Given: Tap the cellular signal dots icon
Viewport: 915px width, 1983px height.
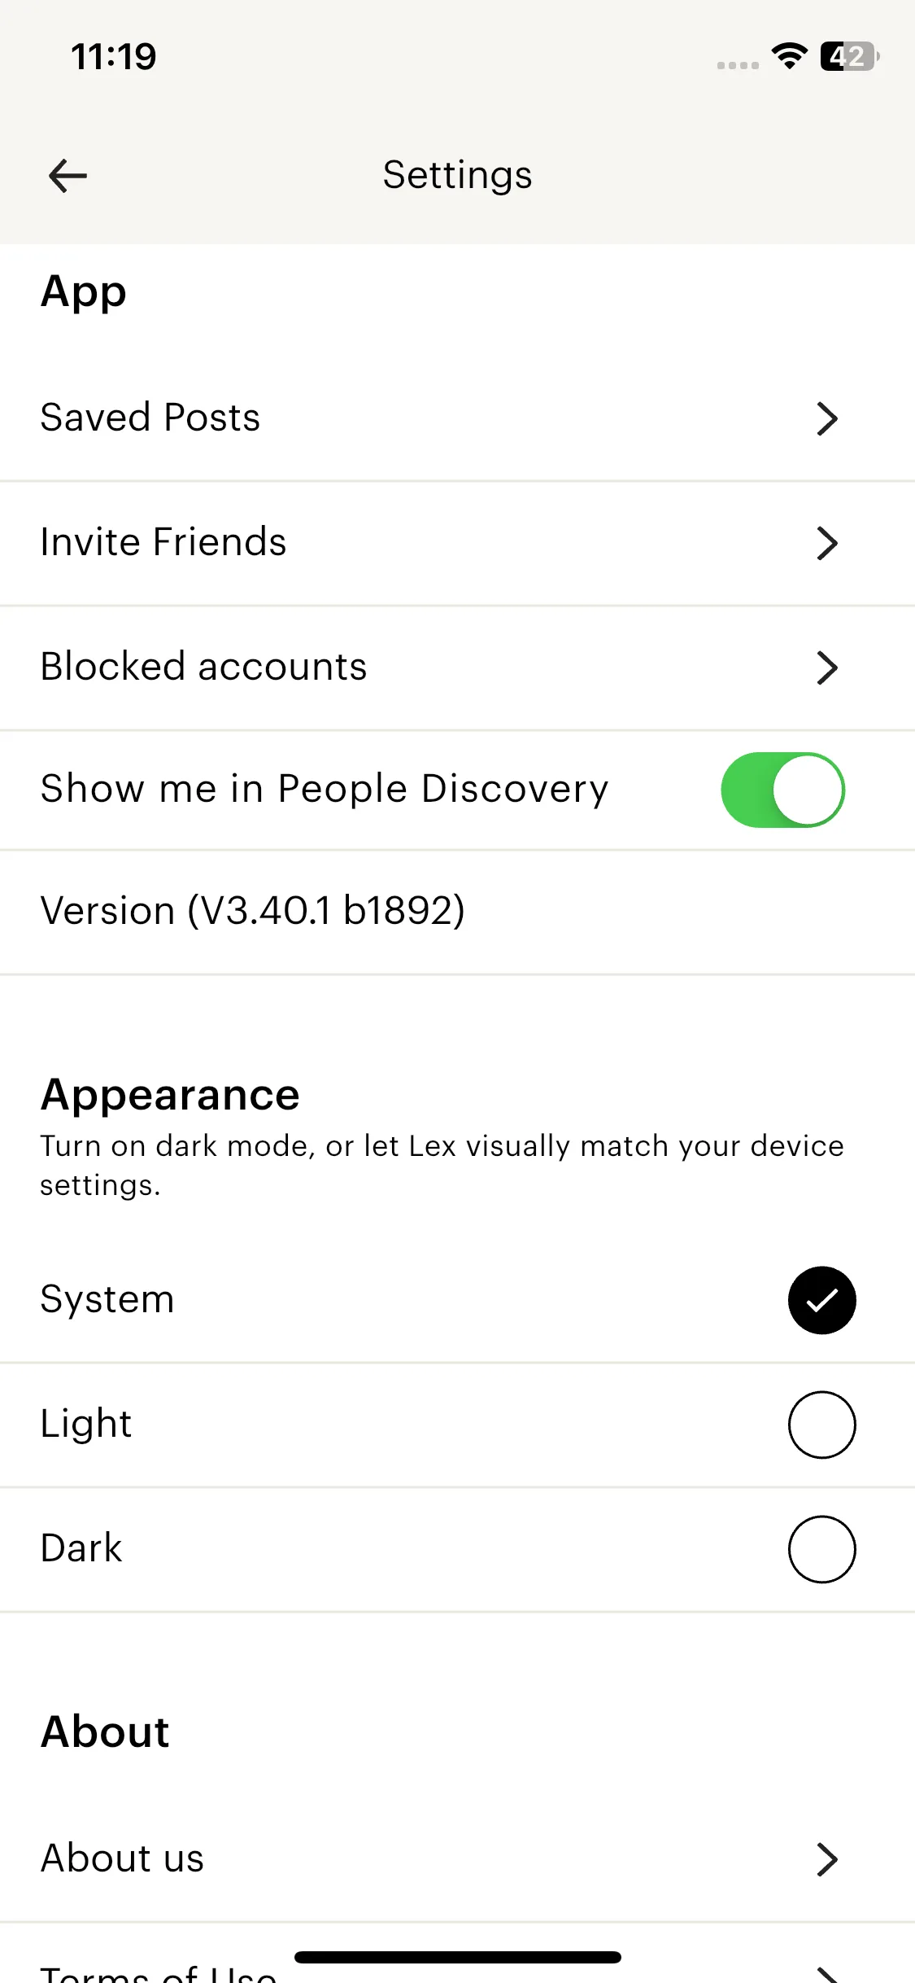Looking at the screenshot, I should tap(738, 65).
